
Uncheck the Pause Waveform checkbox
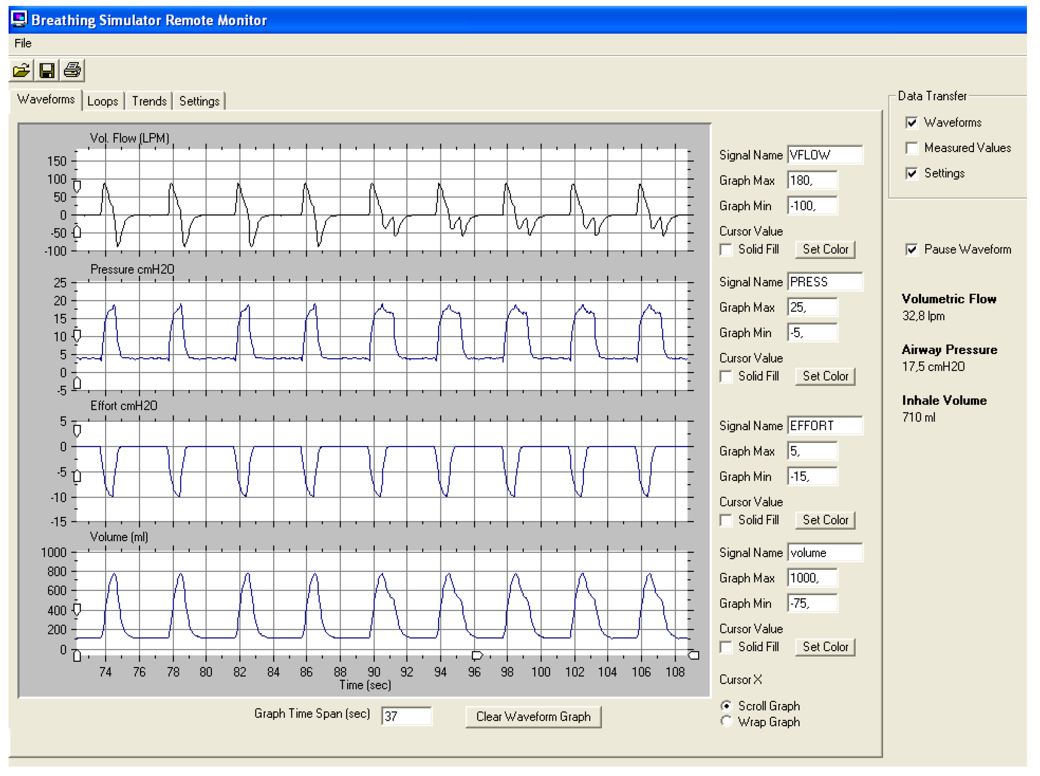911,249
